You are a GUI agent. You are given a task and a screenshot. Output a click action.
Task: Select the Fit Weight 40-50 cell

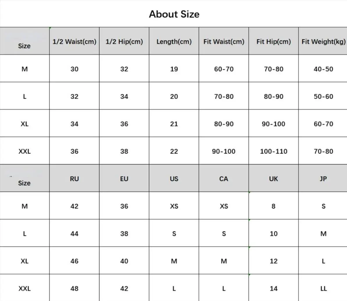pos(323,69)
